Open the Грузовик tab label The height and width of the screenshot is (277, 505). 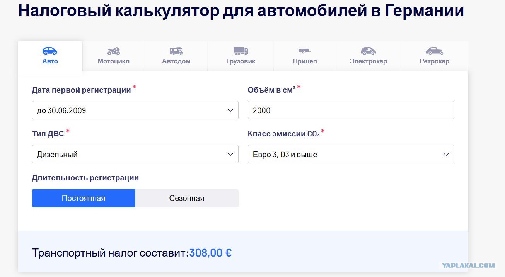(x=241, y=61)
